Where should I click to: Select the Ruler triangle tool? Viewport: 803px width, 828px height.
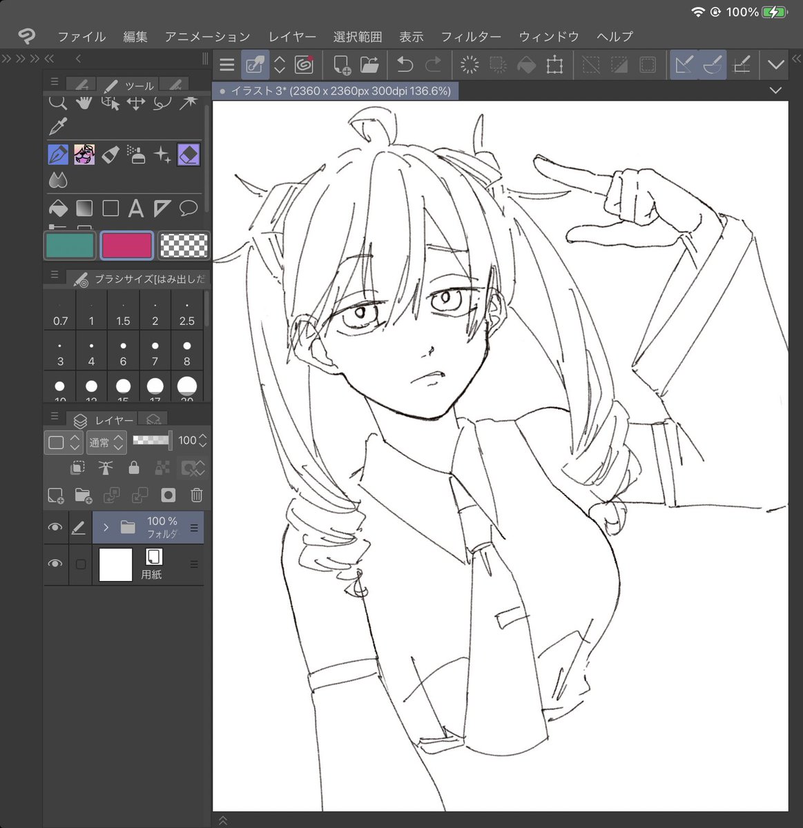(162, 208)
